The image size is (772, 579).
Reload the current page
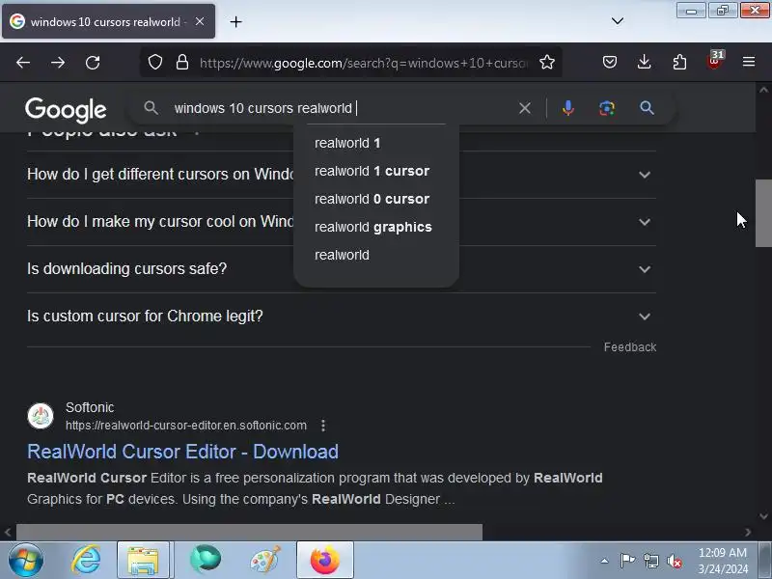93,63
